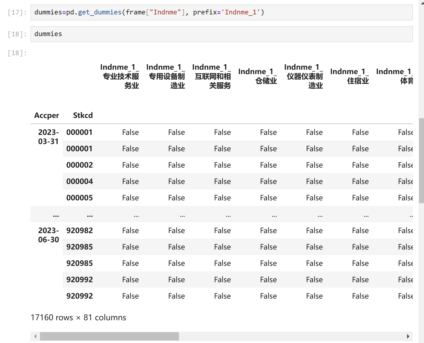The width and height of the screenshot is (424, 343).
Task: Select the Indnme_1_专业技术服务业 column header
Action: click(120, 76)
